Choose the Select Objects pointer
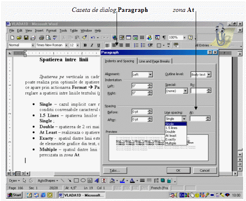 coord(24,180)
